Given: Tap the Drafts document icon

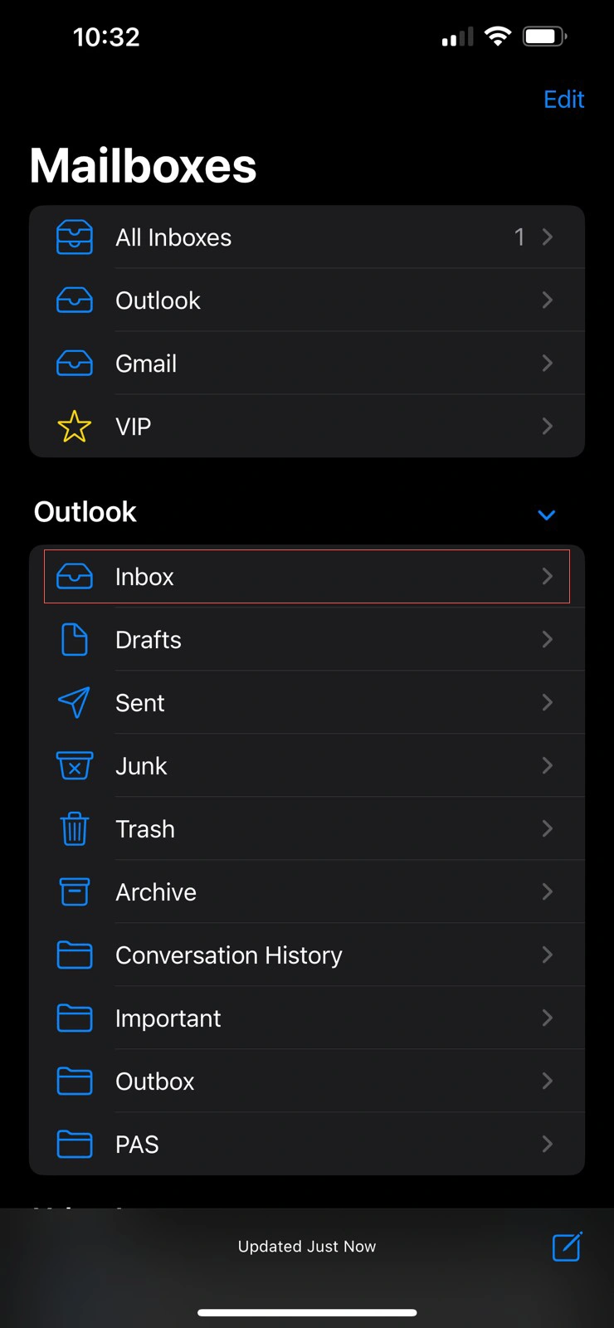Looking at the screenshot, I should (75, 640).
